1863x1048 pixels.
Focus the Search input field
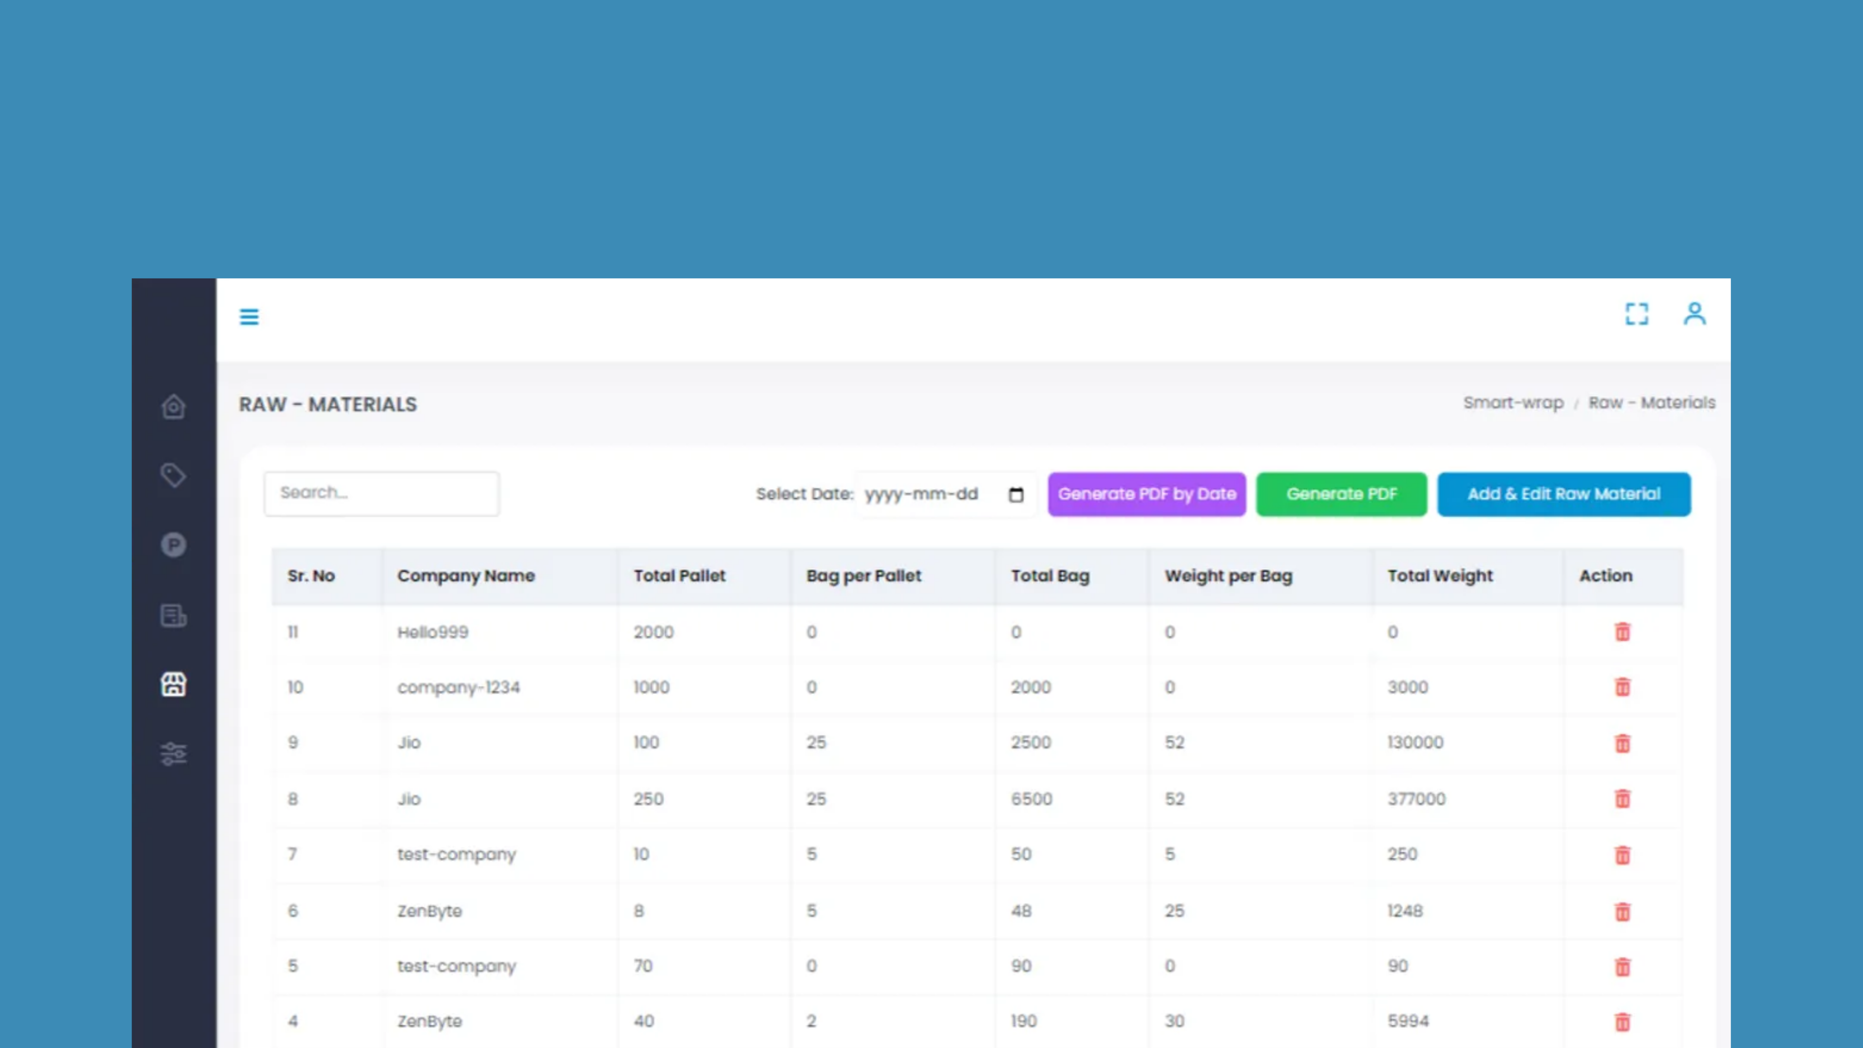click(x=381, y=493)
